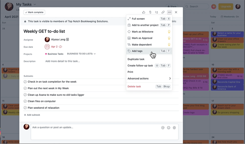The image size is (245, 144).
Task: Click Mark as Milestone premium badge icon
Action: point(169,32)
